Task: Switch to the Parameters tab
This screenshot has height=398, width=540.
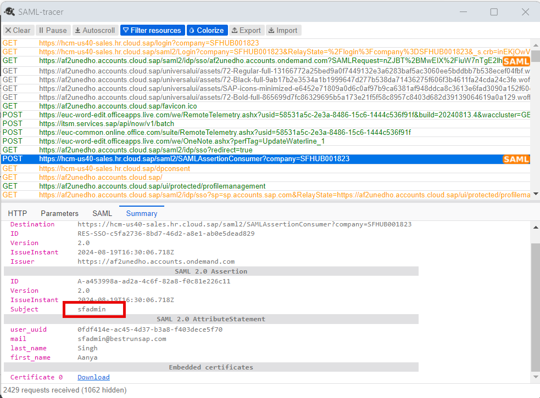Action: pyautogui.click(x=59, y=213)
